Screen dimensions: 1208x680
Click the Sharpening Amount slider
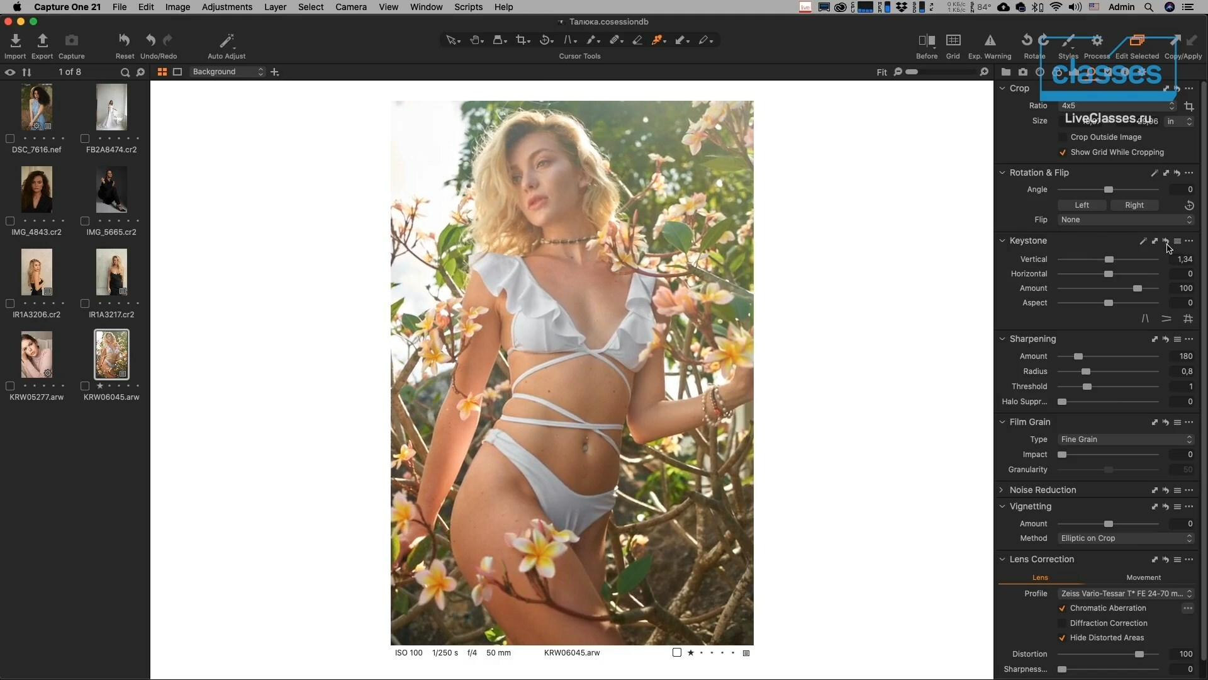click(1108, 356)
